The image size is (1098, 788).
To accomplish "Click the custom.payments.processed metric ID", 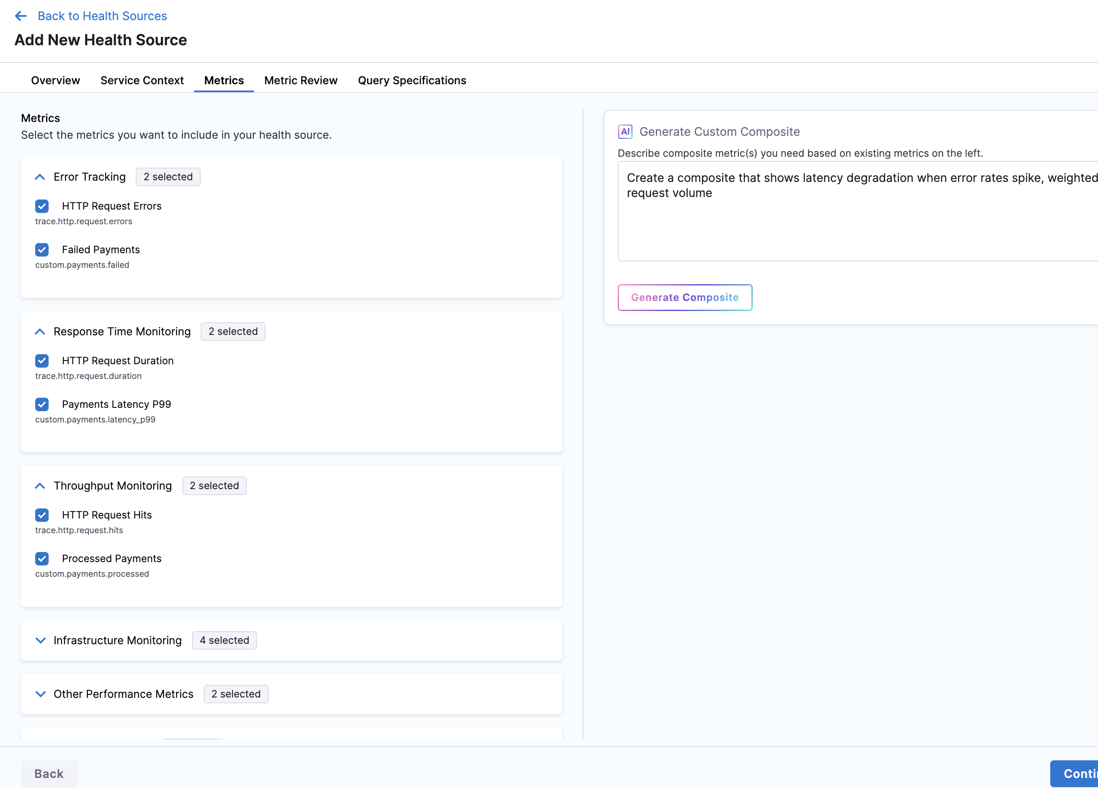I will pos(92,573).
